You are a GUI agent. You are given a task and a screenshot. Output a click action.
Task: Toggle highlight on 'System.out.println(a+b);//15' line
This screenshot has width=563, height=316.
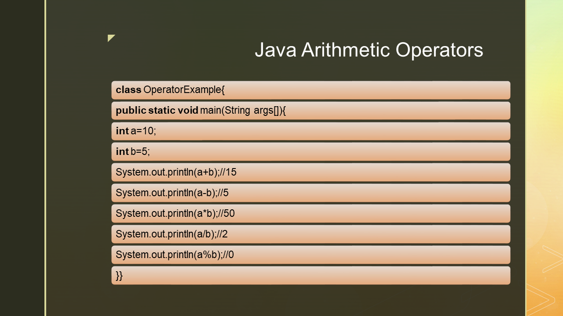coord(311,172)
